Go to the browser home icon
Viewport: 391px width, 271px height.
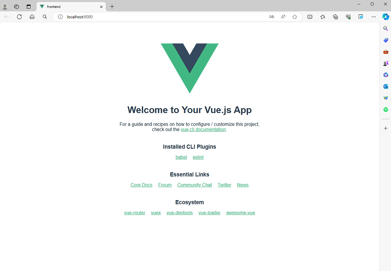tap(32, 17)
